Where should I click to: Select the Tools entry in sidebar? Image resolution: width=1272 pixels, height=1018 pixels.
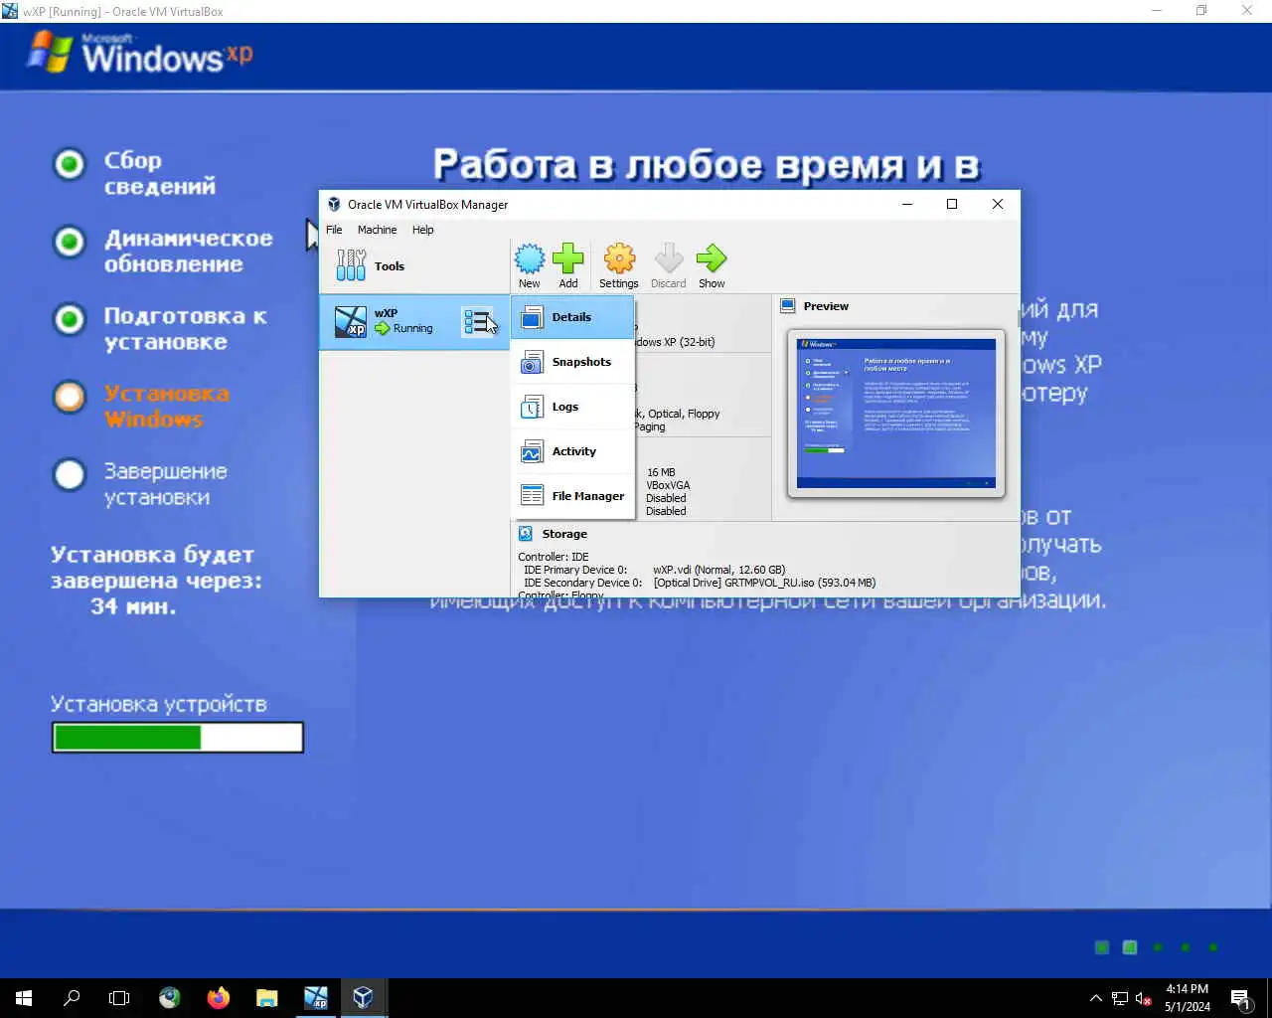[414, 265]
